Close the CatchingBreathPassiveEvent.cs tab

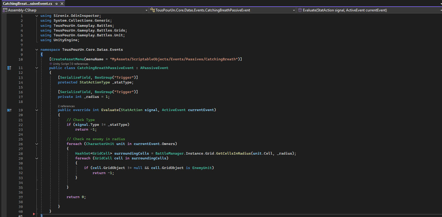[x=62, y=3]
